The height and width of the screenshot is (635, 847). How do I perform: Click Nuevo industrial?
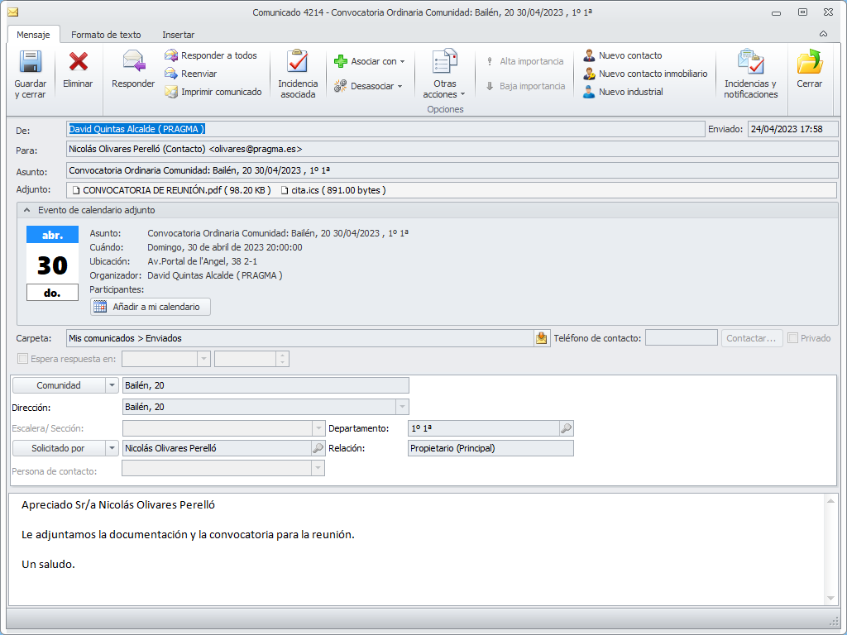(x=623, y=92)
